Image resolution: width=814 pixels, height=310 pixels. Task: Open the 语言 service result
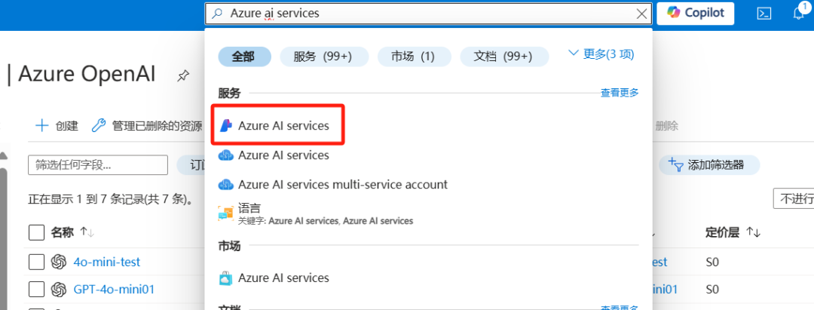[249, 208]
